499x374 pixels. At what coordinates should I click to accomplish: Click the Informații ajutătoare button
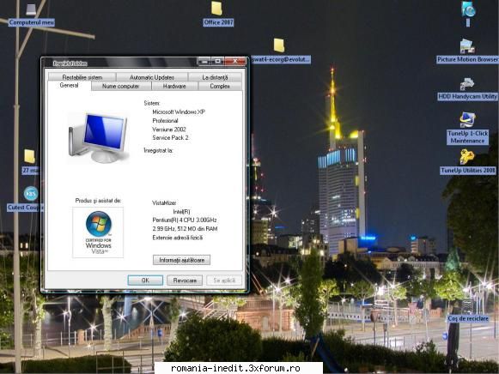click(182, 260)
